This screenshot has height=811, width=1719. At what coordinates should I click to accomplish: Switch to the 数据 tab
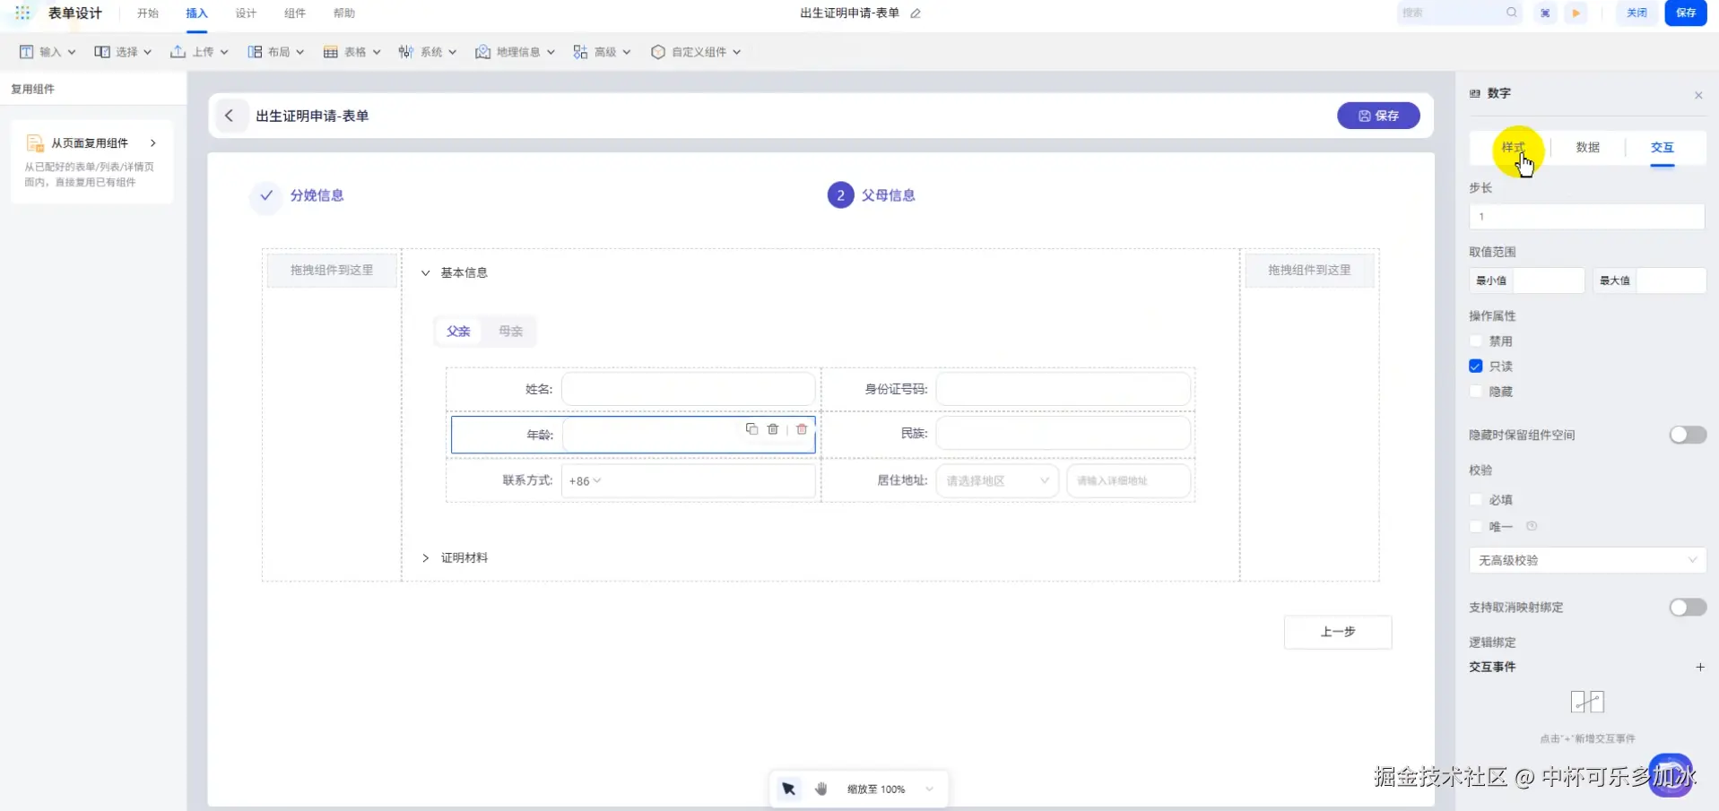pos(1587,147)
